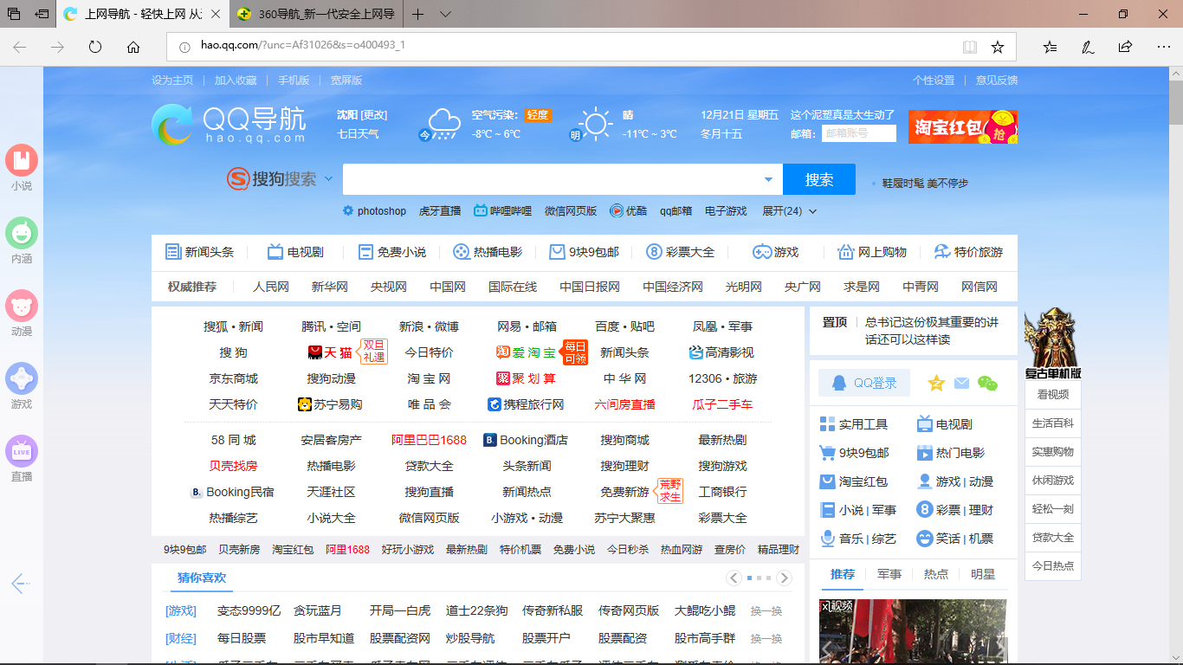
Task: Click the 音乐 microphone icon
Action: coord(827,539)
